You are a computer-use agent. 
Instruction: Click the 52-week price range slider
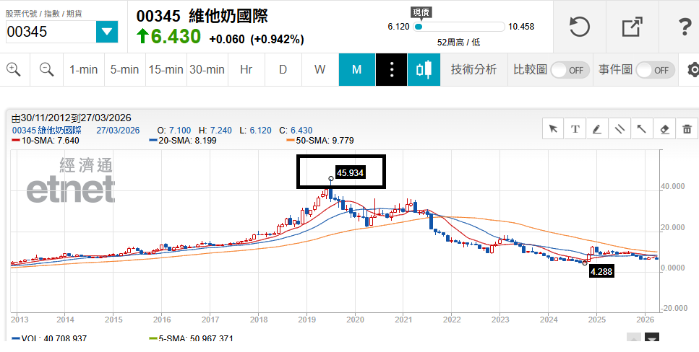coord(459,27)
